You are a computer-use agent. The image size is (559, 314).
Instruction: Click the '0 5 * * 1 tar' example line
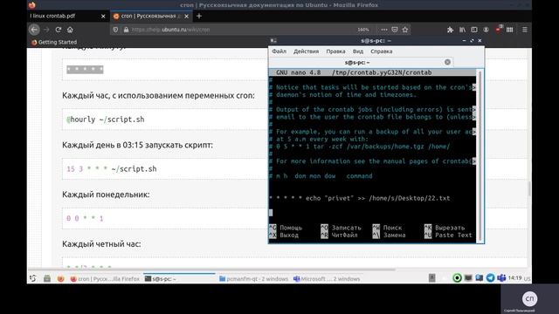point(359,147)
